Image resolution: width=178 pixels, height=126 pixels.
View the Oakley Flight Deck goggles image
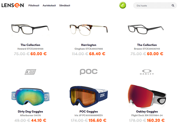tap(147, 96)
